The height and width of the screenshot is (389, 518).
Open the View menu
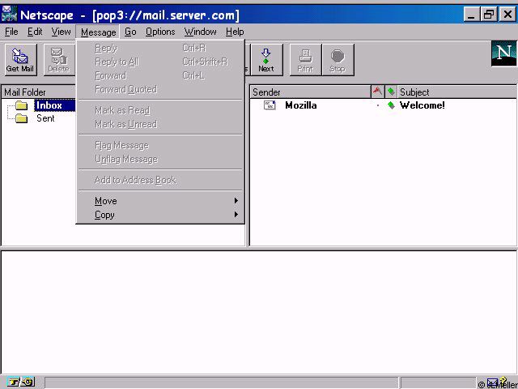click(61, 32)
